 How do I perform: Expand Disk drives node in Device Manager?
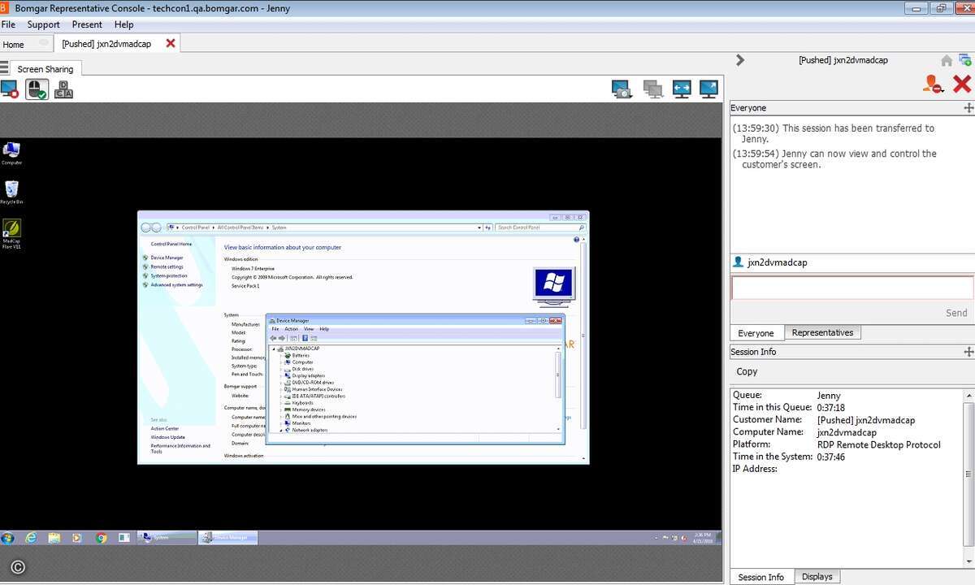[282, 369]
